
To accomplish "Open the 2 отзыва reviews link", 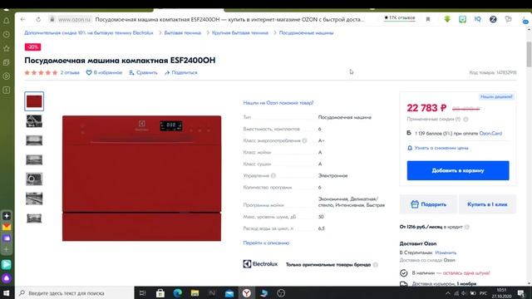I will click(70, 72).
